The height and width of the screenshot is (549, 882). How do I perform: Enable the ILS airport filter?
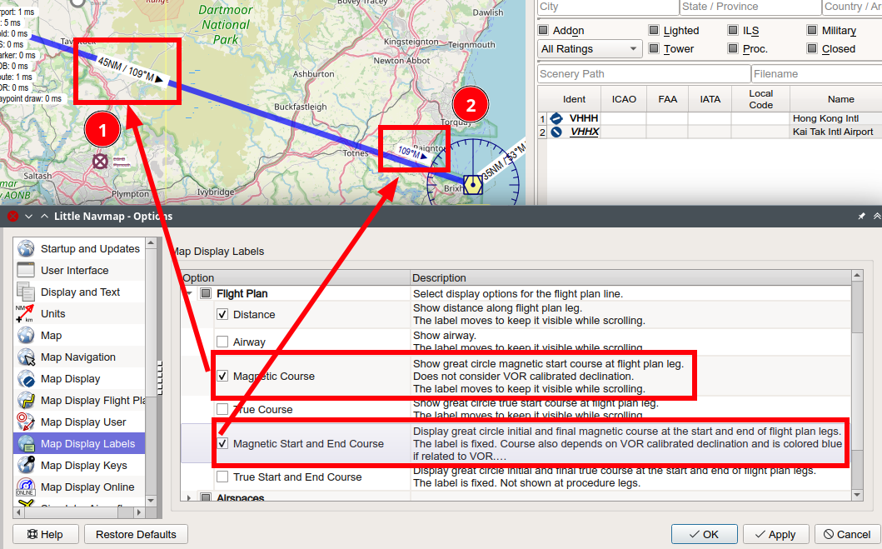coord(733,30)
